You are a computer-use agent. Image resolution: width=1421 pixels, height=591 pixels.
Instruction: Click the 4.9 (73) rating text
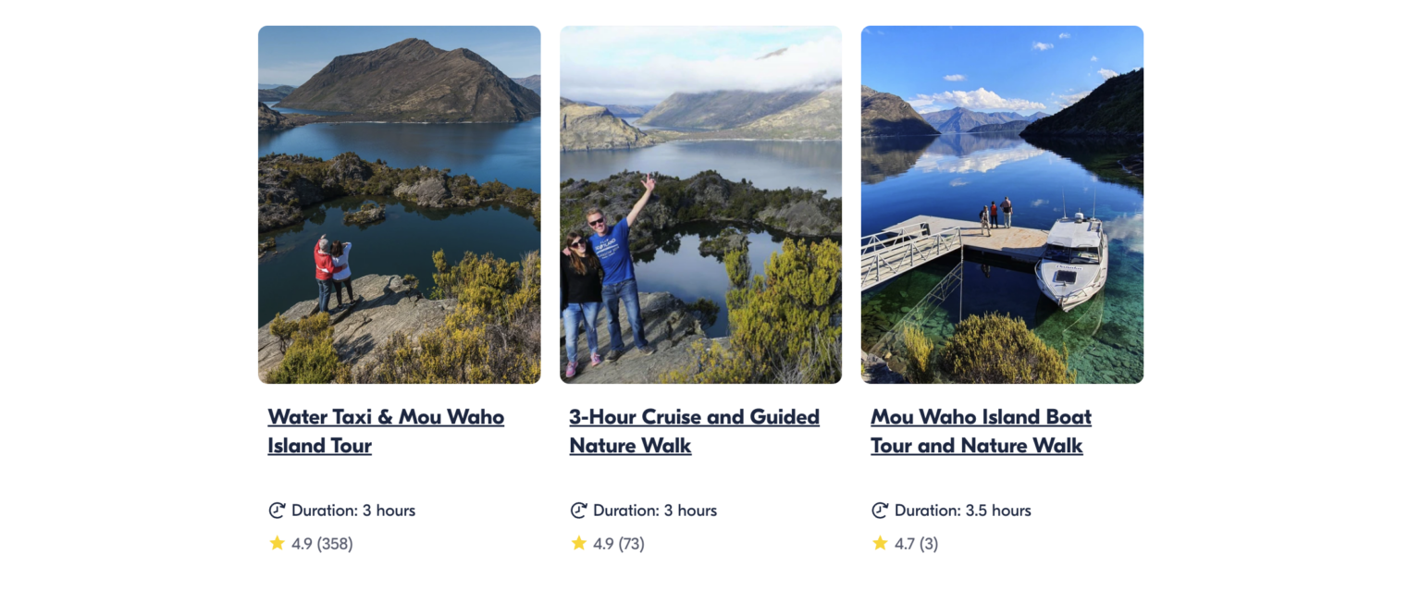tap(618, 544)
